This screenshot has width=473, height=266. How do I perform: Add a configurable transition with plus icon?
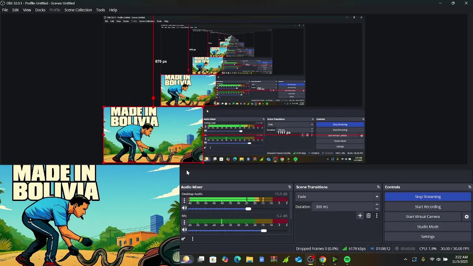click(x=360, y=216)
